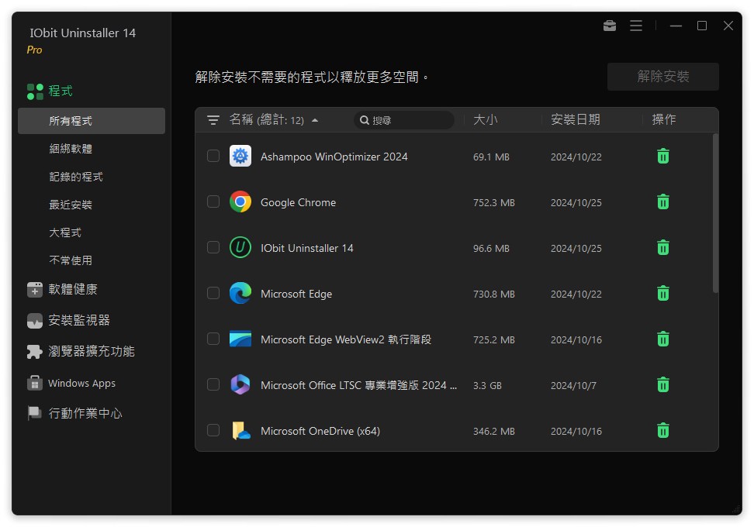Screen dimensions: 754x527
Task: Open 行動作業中心 section label
Action: click(x=85, y=413)
